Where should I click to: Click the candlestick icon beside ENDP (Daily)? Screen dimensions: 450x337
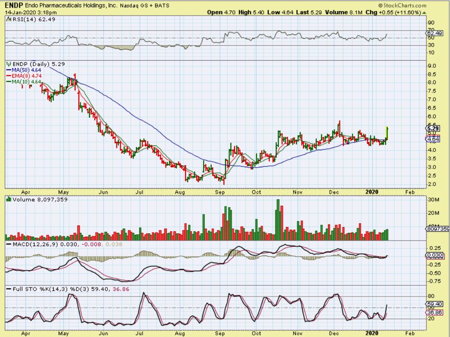point(9,64)
